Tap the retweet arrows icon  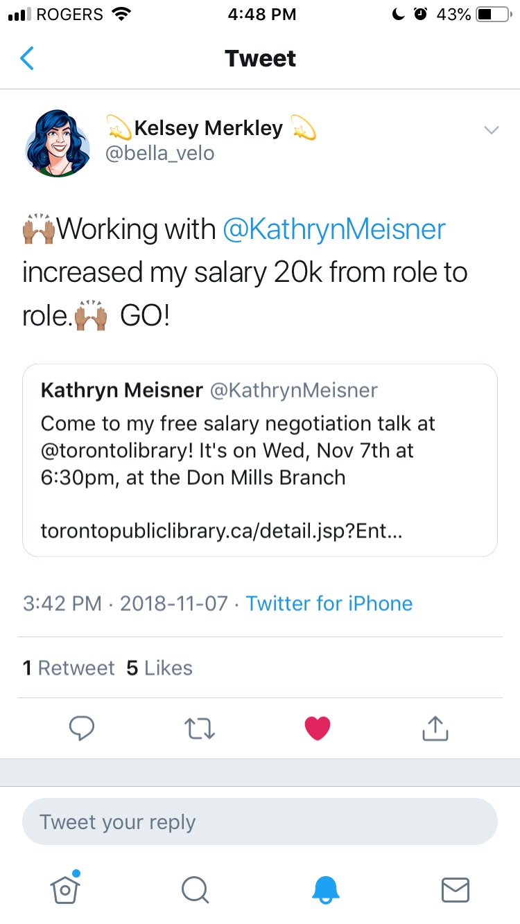200,728
